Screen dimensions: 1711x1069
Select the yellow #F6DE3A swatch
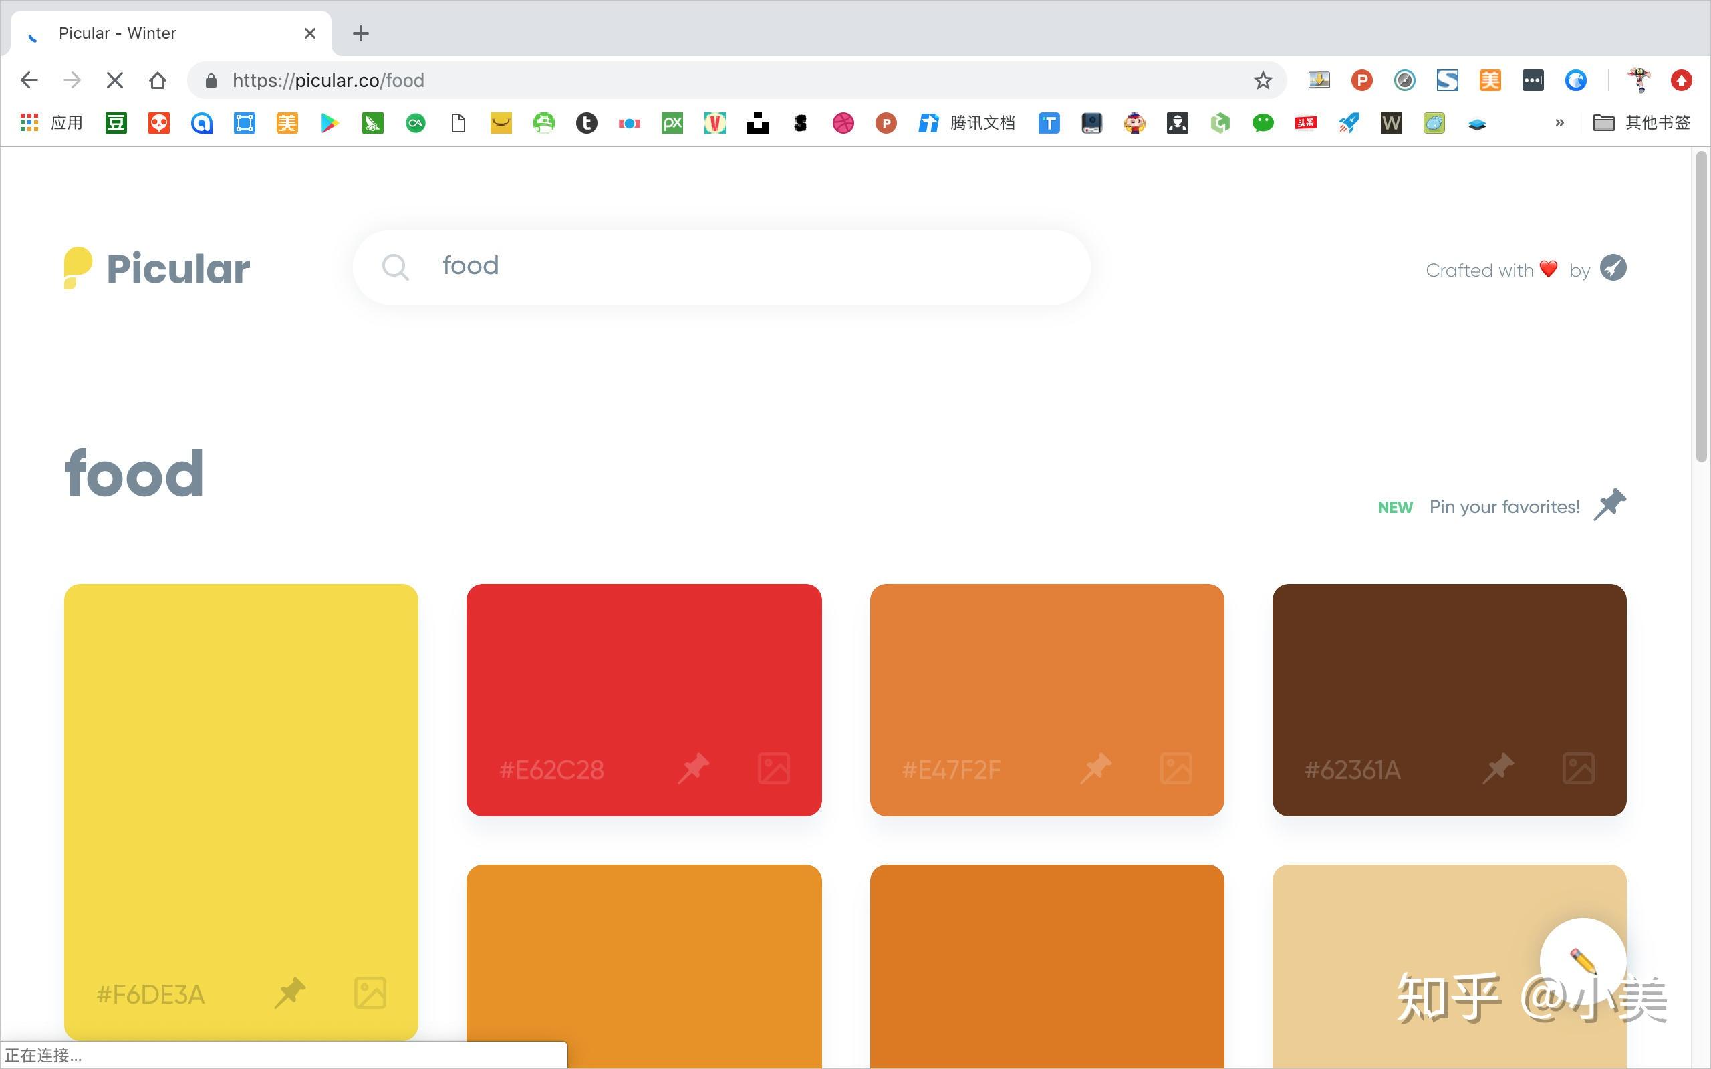click(241, 811)
